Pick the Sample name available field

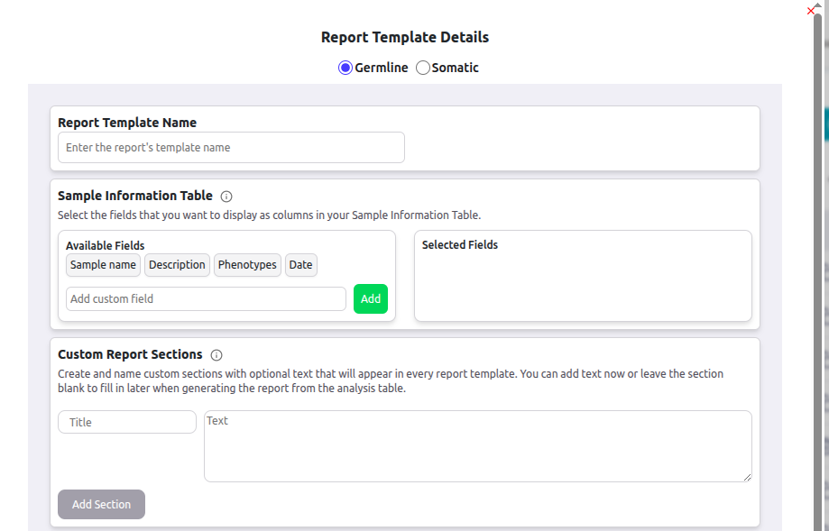click(x=103, y=265)
